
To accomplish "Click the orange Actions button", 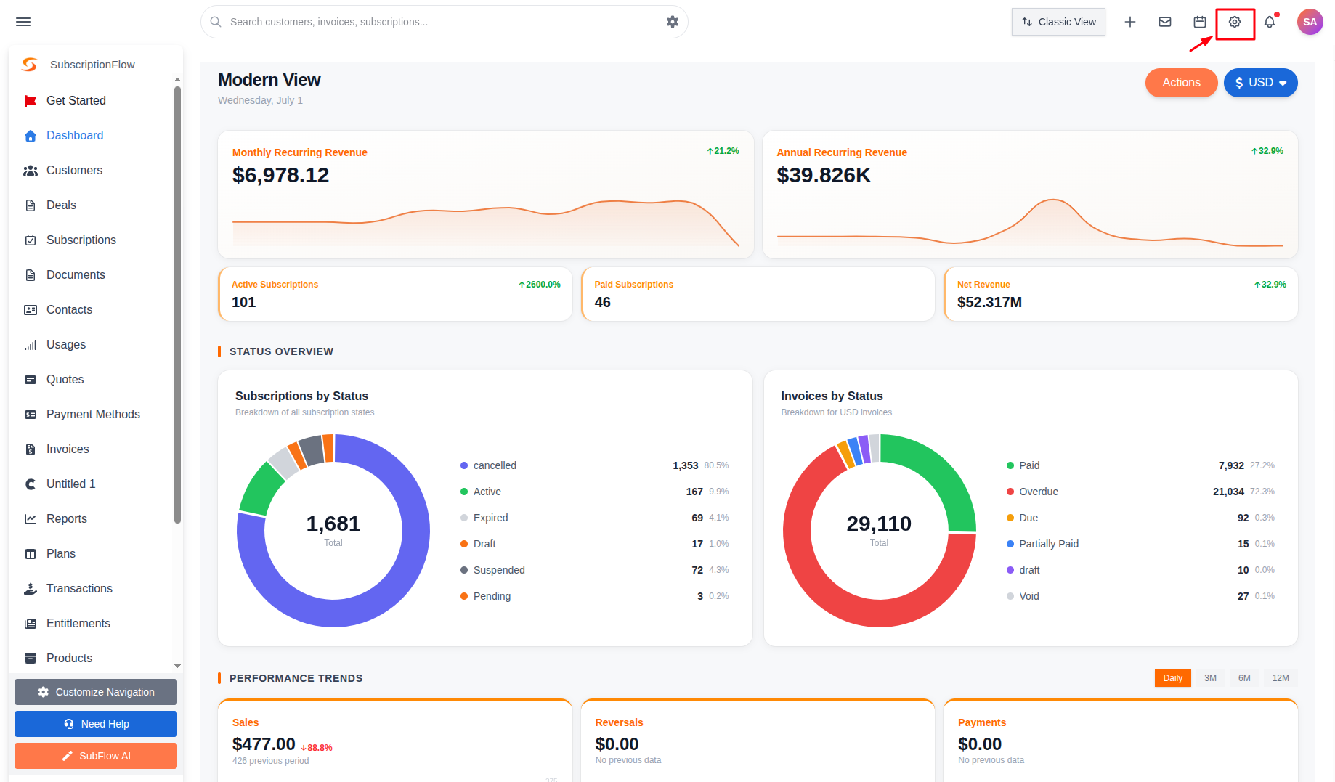I will pos(1181,83).
